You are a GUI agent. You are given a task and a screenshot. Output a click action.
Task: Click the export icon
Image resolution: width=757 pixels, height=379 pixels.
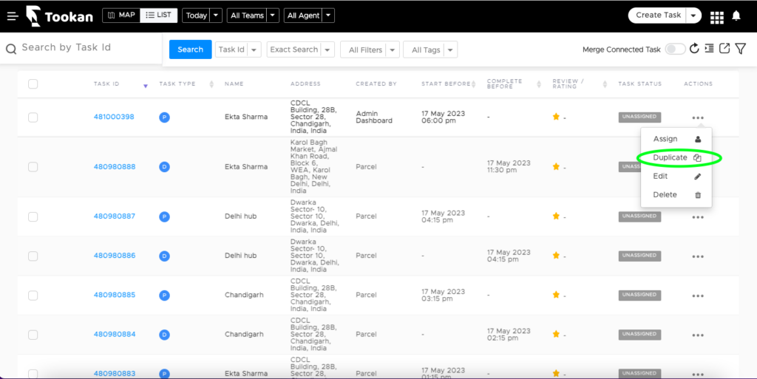pyautogui.click(x=724, y=48)
